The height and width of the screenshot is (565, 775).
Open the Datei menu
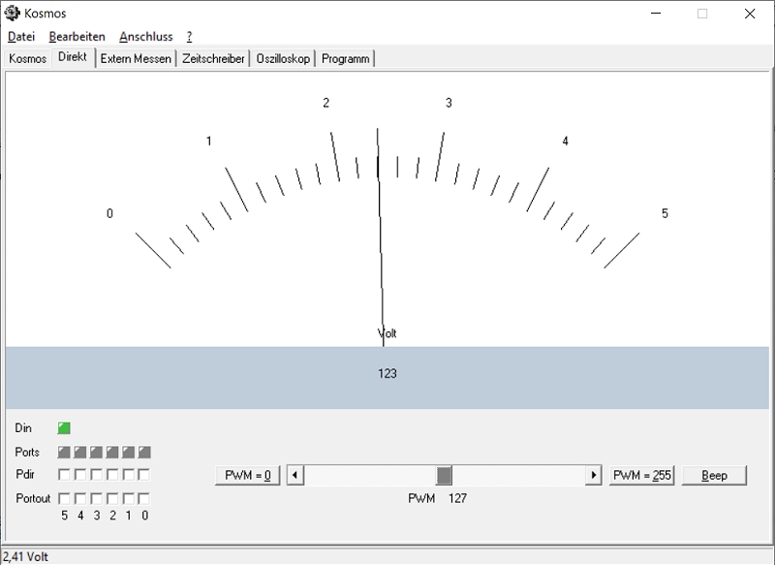(20, 37)
